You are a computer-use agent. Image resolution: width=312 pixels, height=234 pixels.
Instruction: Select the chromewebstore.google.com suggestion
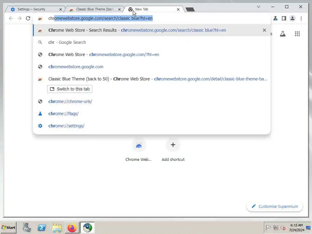click(152, 67)
